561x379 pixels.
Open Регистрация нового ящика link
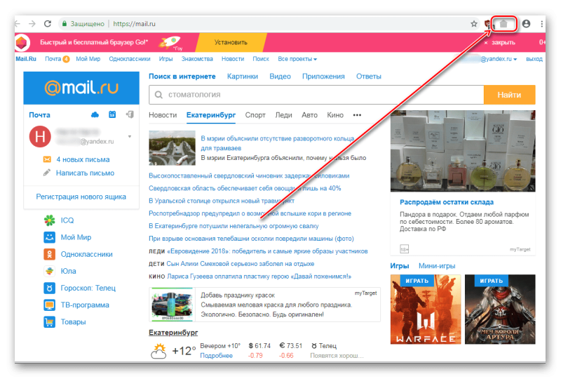pyautogui.click(x=81, y=197)
